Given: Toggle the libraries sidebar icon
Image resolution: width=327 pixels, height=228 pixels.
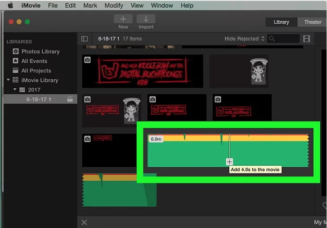Looking at the screenshot, I should click(x=85, y=39).
